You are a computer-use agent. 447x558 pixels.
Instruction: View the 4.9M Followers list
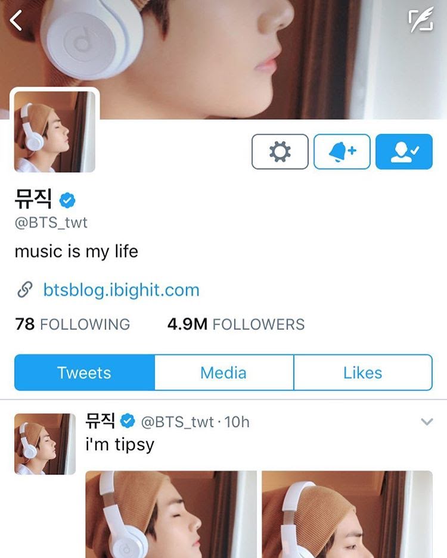click(236, 324)
